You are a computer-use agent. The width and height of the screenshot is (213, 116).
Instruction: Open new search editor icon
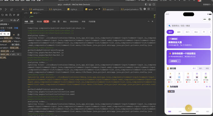click(x=10, y=15)
